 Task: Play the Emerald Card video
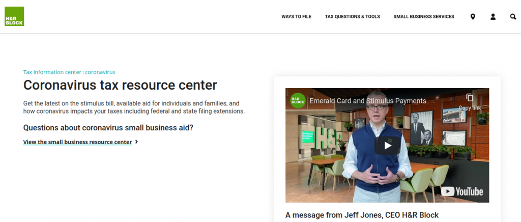pos(387,146)
